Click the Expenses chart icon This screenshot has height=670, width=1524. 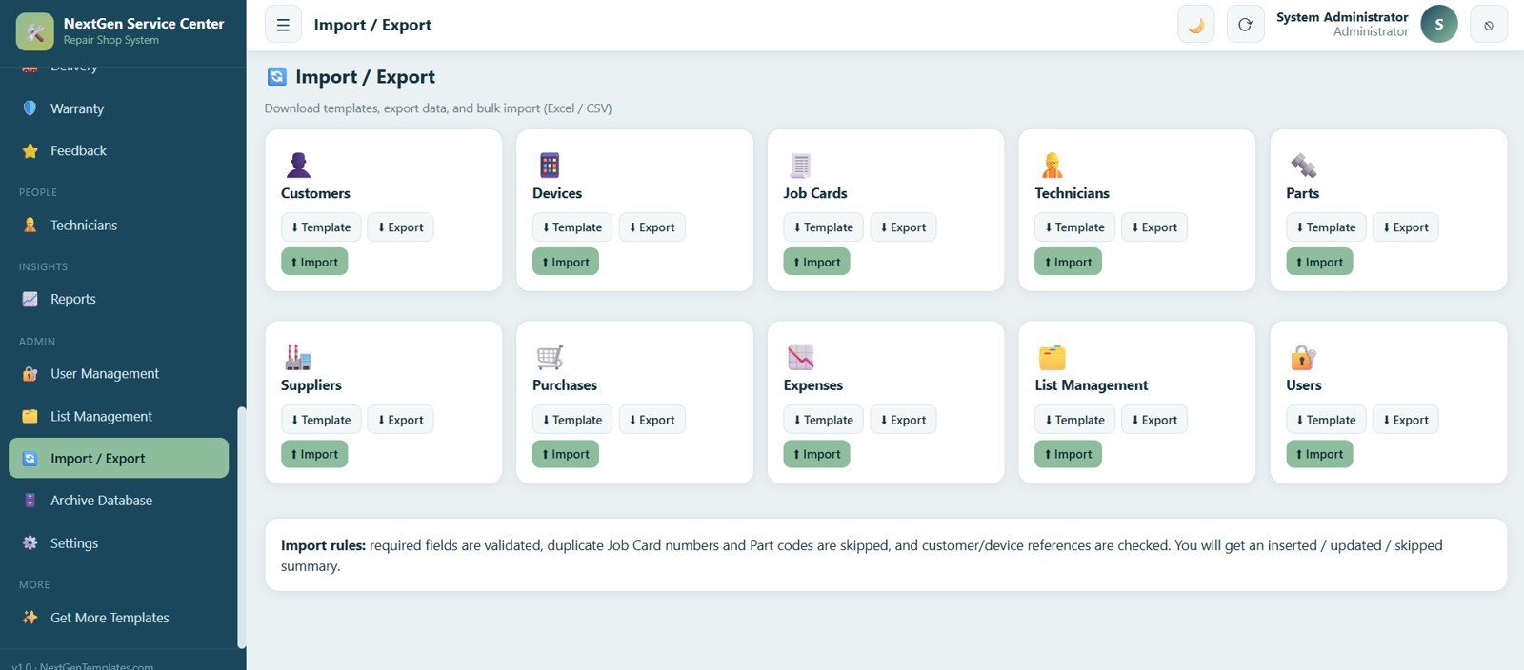[800, 357]
